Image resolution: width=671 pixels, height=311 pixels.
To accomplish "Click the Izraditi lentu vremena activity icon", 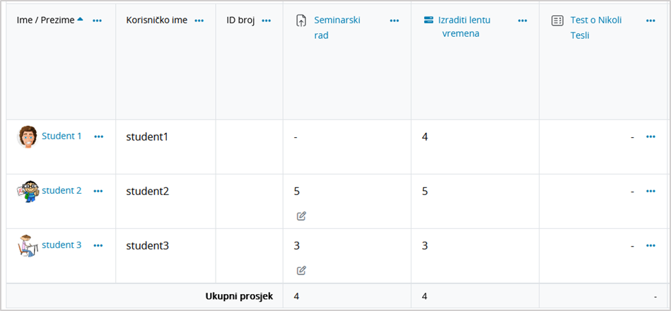I will point(428,20).
